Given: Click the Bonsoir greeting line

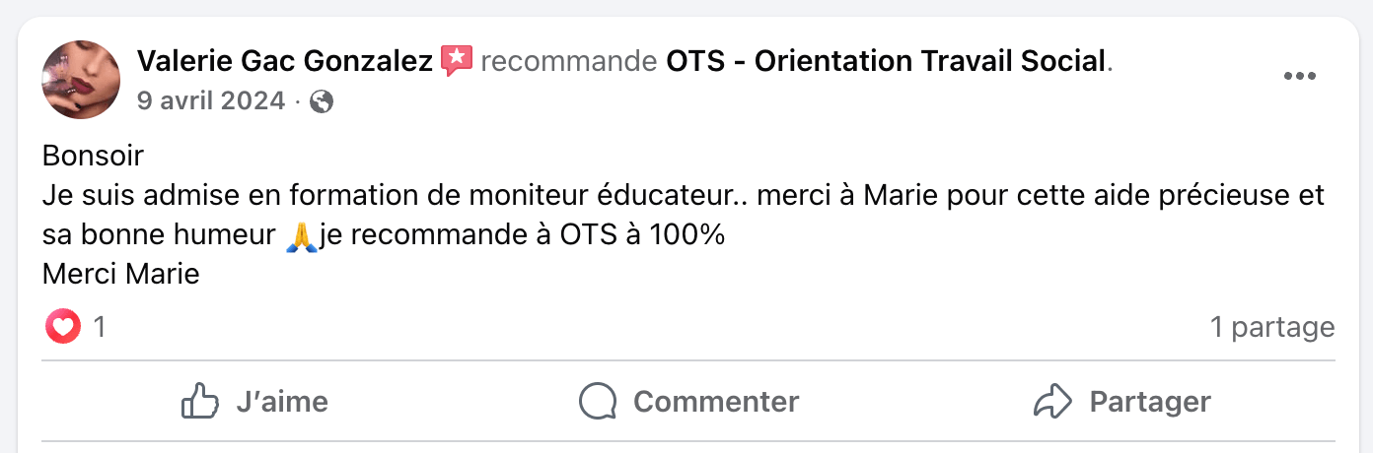Looking at the screenshot, I should tap(94, 156).
